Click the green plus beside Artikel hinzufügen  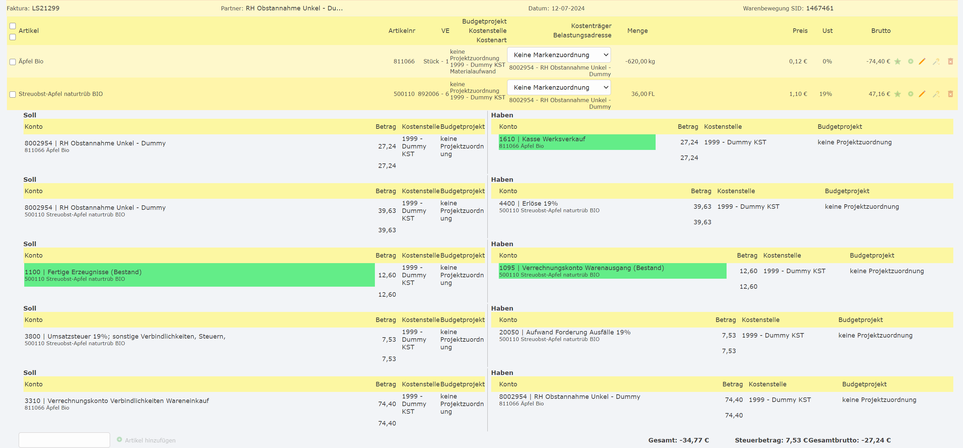[x=119, y=439]
